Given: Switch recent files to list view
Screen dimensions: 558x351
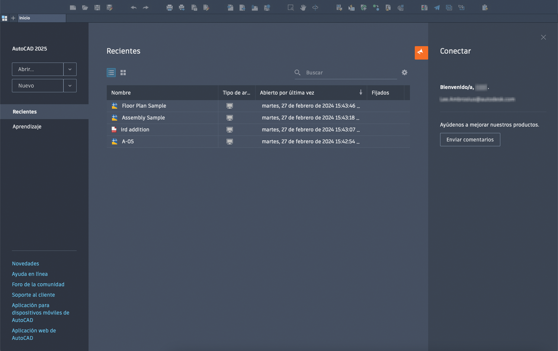Looking at the screenshot, I should coord(111,73).
